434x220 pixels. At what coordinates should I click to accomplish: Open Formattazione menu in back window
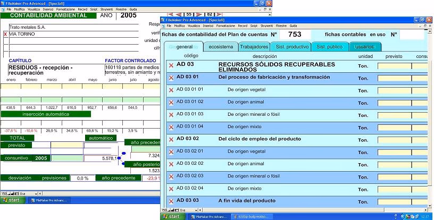pos(65,10)
